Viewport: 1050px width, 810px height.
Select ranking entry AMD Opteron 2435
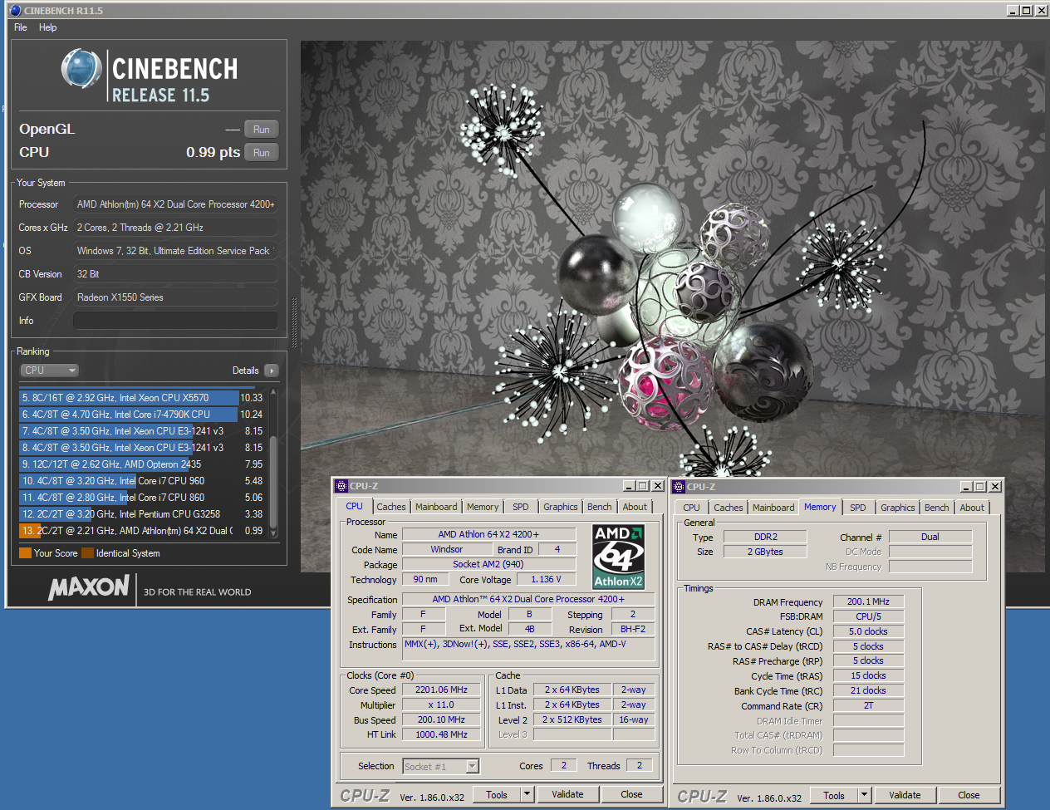coord(141,464)
